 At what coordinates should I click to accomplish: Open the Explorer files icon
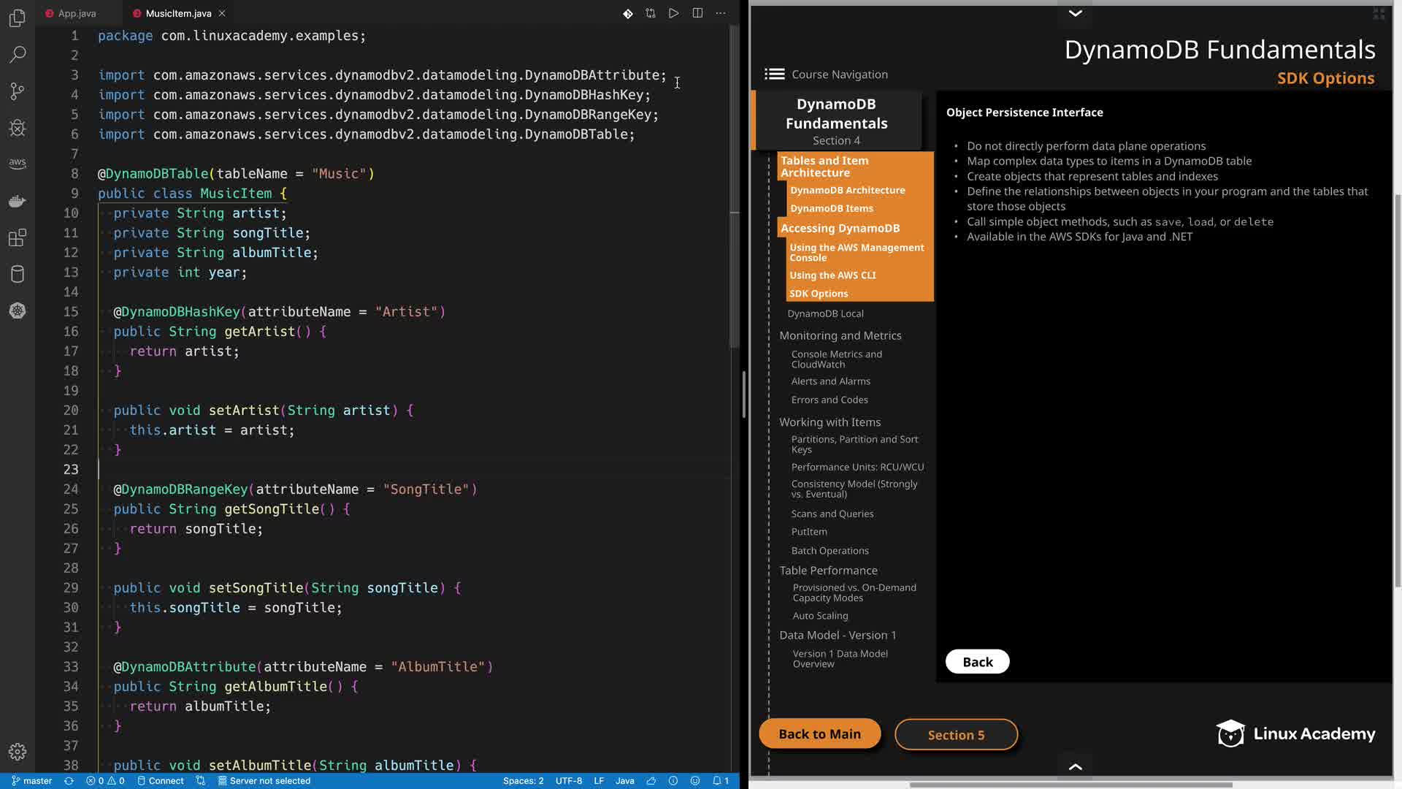click(x=18, y=18)
